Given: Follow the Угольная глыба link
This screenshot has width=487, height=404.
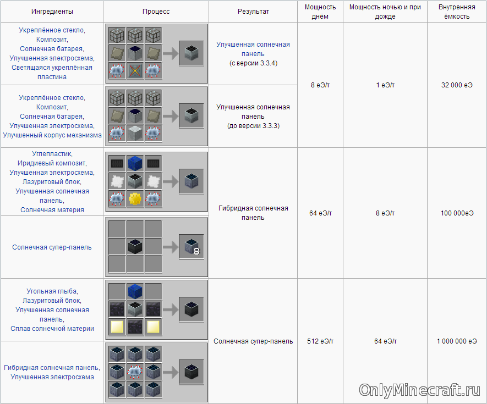Looking at the screenshot, I should (52, 291).
